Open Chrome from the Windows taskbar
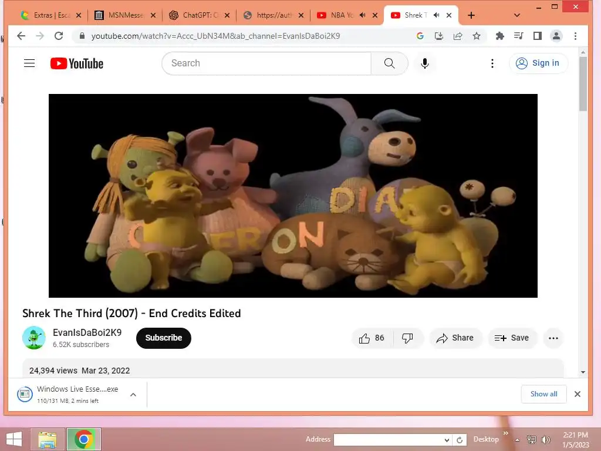The width and height of the screenshot is (601, 451). (x=84, y=439)
